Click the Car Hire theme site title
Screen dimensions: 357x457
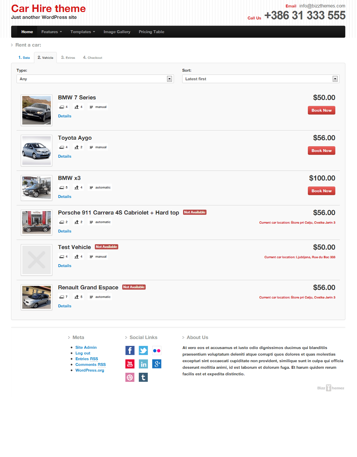click(x=48, y=9)
